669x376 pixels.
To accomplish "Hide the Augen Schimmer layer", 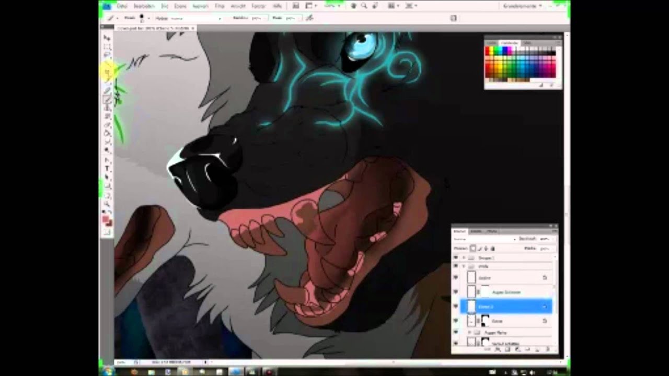I will [456, 292].
